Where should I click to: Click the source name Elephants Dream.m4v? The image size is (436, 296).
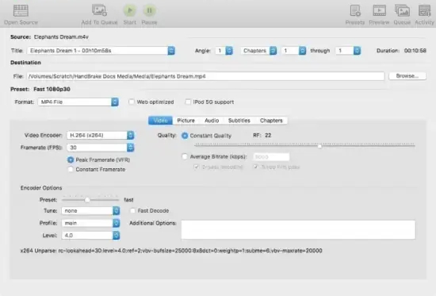[61, 37]
